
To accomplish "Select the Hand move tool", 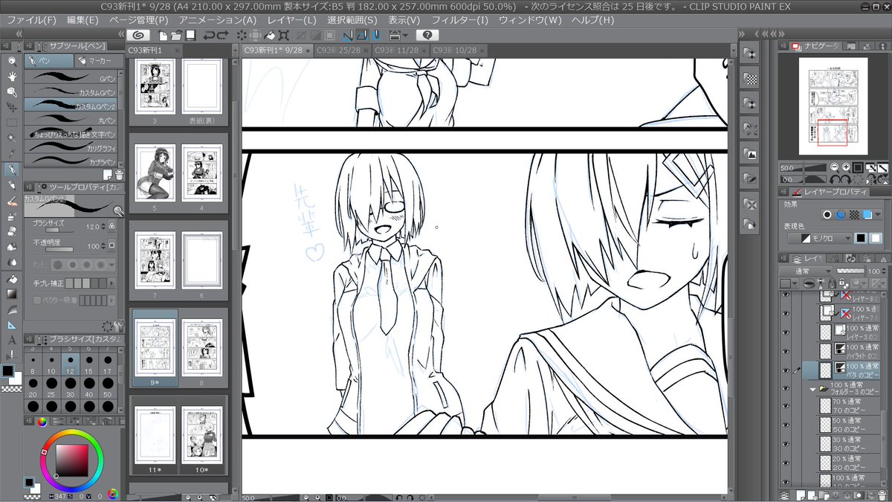I will [x=12, y=77].
